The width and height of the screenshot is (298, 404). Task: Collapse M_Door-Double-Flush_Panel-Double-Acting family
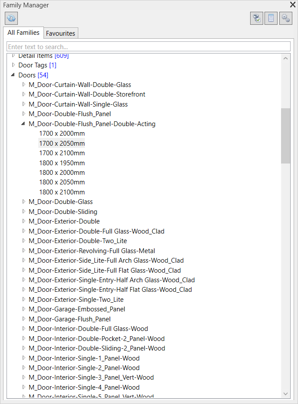pyautogui.click(x=23, y=124)
